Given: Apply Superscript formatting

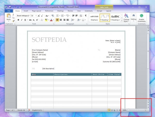Looking at the screenshot, I should (37, 20).
